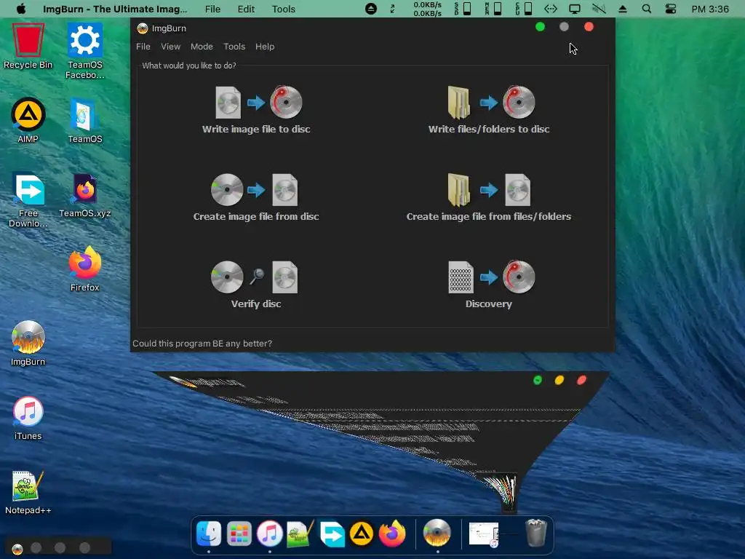Choose Write image file to disc

pyautogui.click(x=256, y=111)
